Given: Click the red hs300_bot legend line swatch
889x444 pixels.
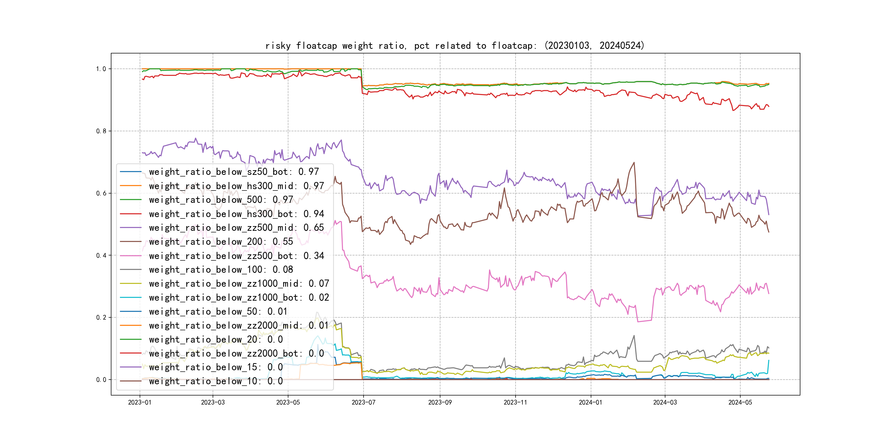Looking at the screenshot, I should (x=130, y=214).
